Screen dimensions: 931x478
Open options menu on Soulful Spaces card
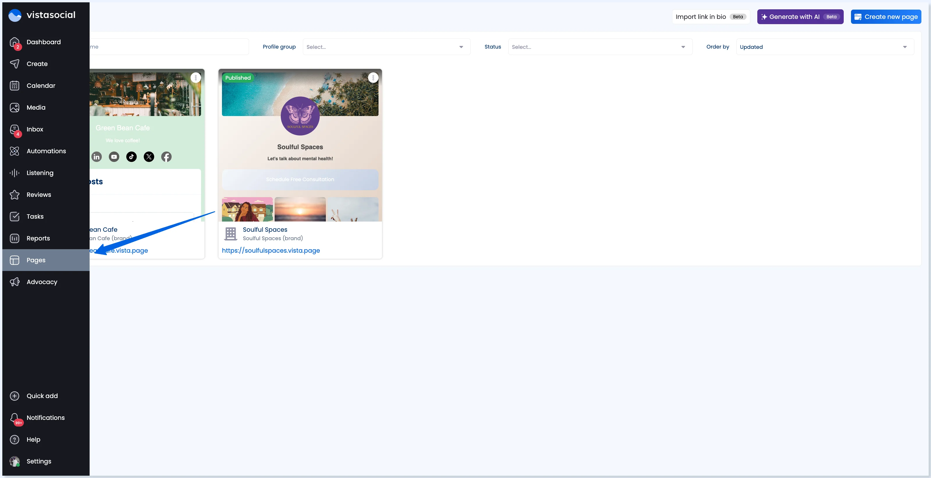(373, 78)
